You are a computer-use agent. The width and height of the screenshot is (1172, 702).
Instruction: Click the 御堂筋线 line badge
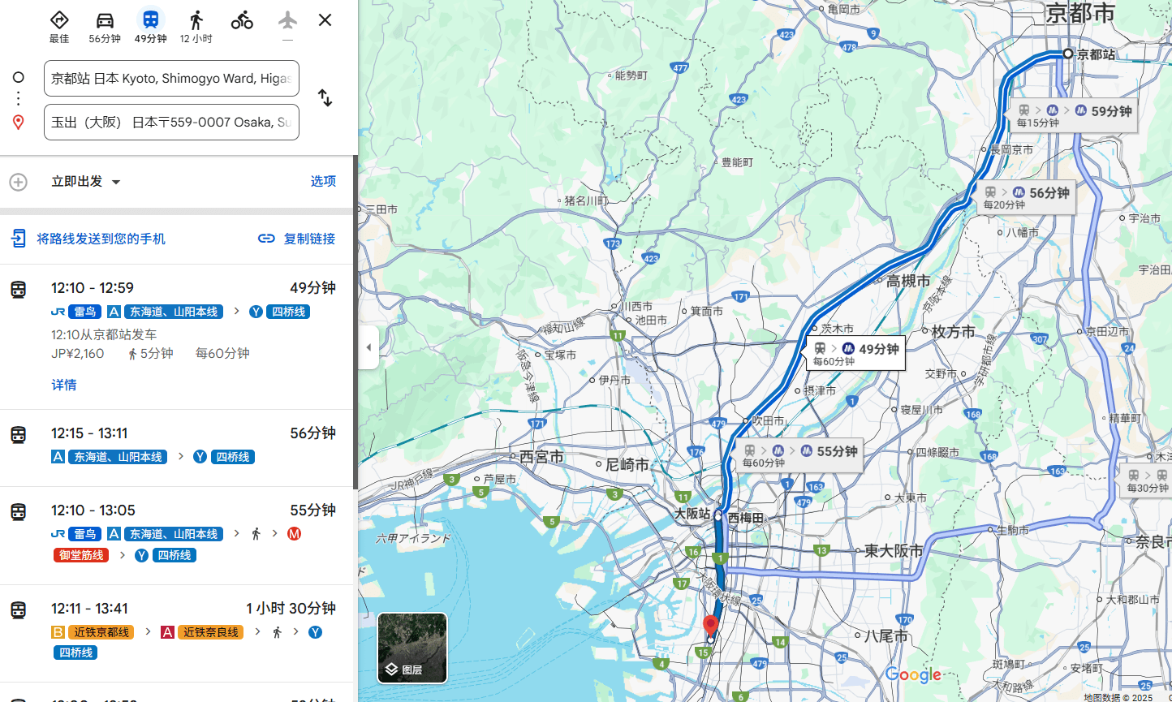(x=81, y=555)
